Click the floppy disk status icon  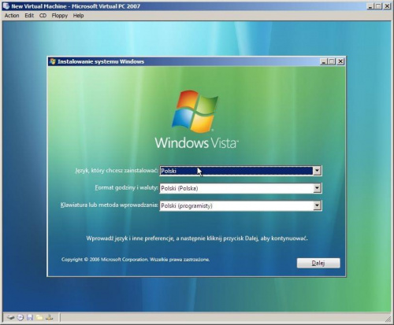[x=30, y=318]
